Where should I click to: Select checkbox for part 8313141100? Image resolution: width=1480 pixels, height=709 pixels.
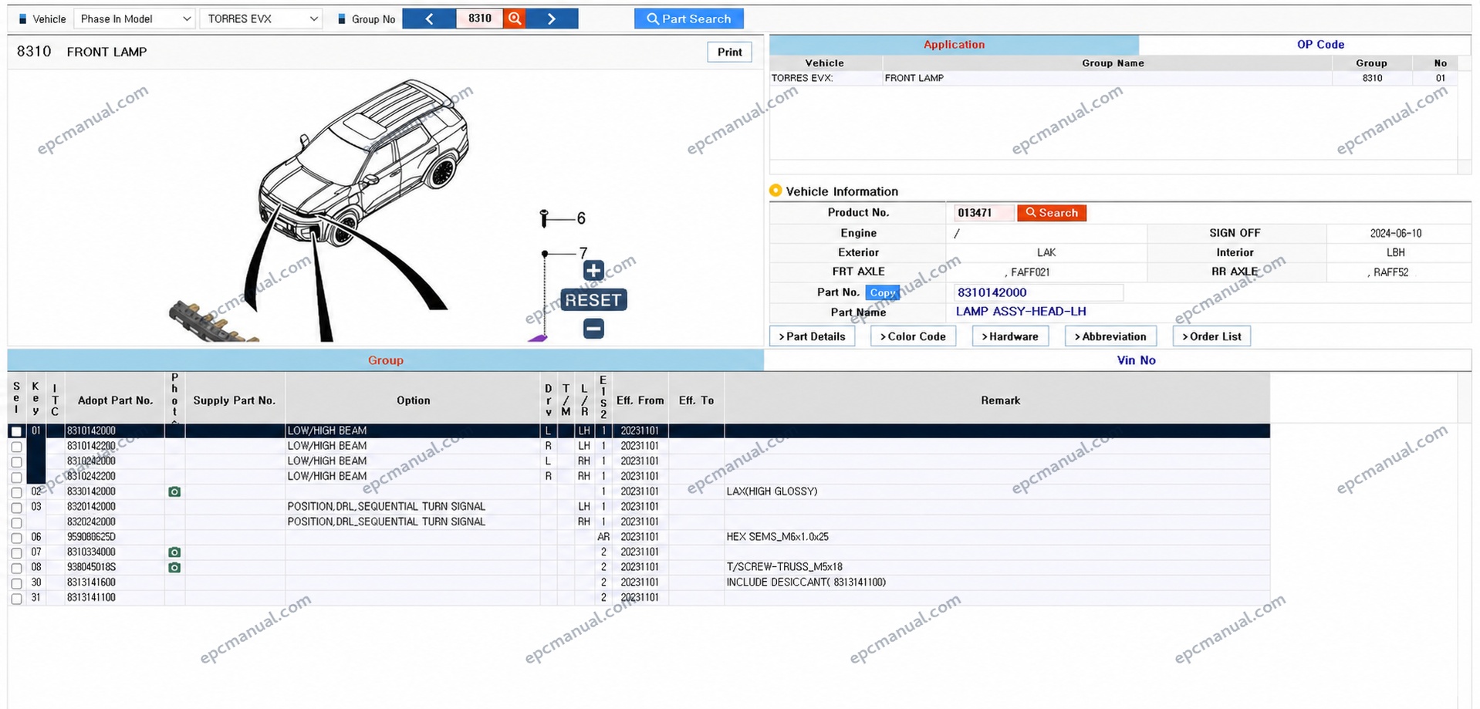click(16, 599)
